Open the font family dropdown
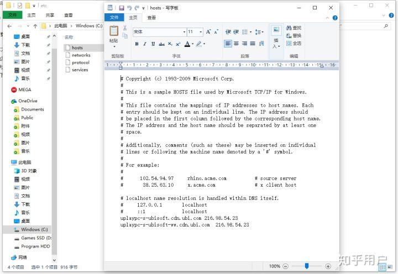Screen dimensions: 398x274 (184, 32)
